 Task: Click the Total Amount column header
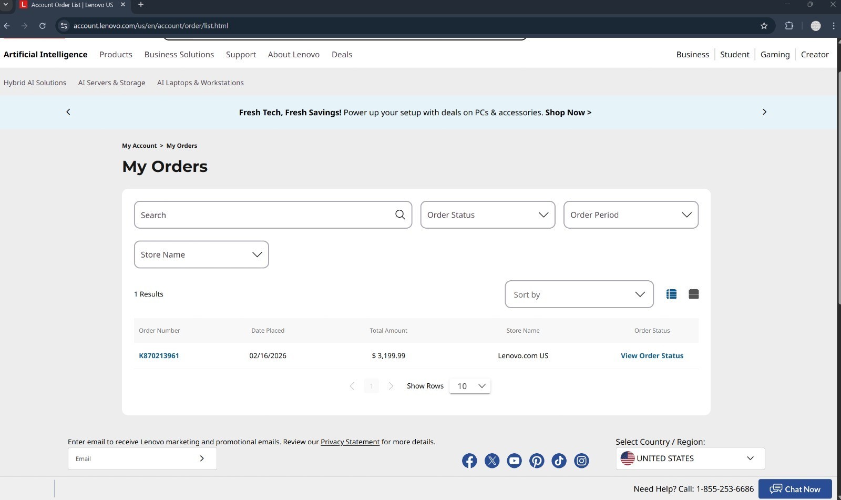click(388, 331)
